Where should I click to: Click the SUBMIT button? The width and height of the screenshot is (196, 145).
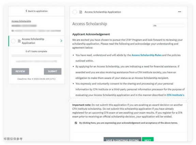(52, 71)
